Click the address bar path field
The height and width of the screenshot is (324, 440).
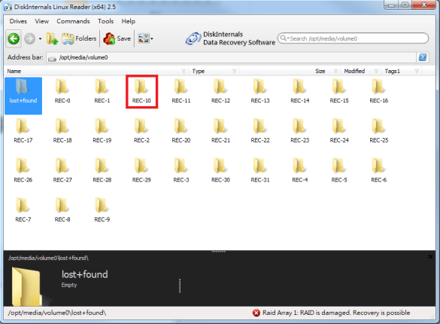pos(232,57)
